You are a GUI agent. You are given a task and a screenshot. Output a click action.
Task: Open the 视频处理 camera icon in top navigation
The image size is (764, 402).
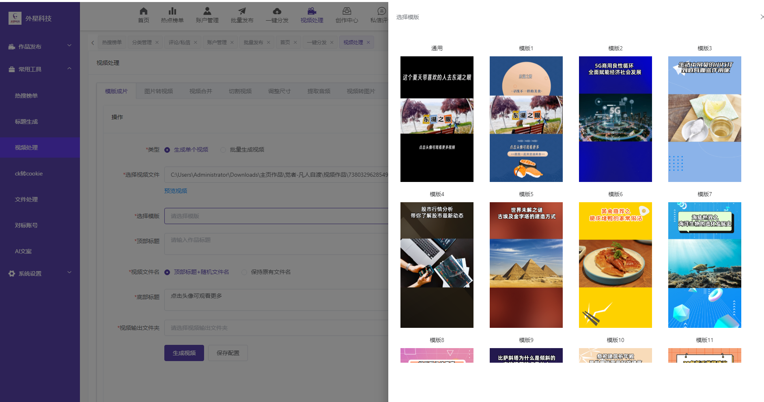click(x=312, y=11)
